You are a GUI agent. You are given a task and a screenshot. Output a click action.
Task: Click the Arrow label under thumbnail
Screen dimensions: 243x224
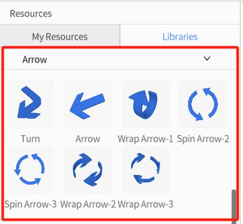[x=88, y=139]
